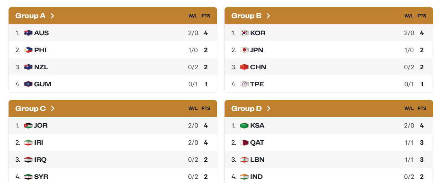Click the Jordan flag icon
The height and width of the screenshot is (183, 443).
pyautogui.click(x=28, y=125)
